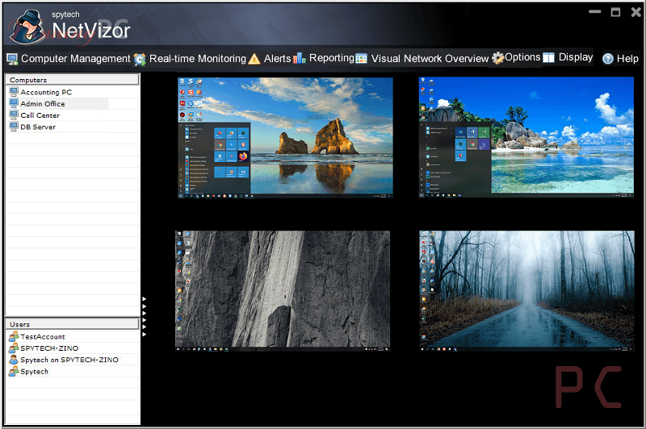The height and width of the screenshot is (429, 646).
Task: Click the last Spytech user icon
Action: (x=14, y=371)
